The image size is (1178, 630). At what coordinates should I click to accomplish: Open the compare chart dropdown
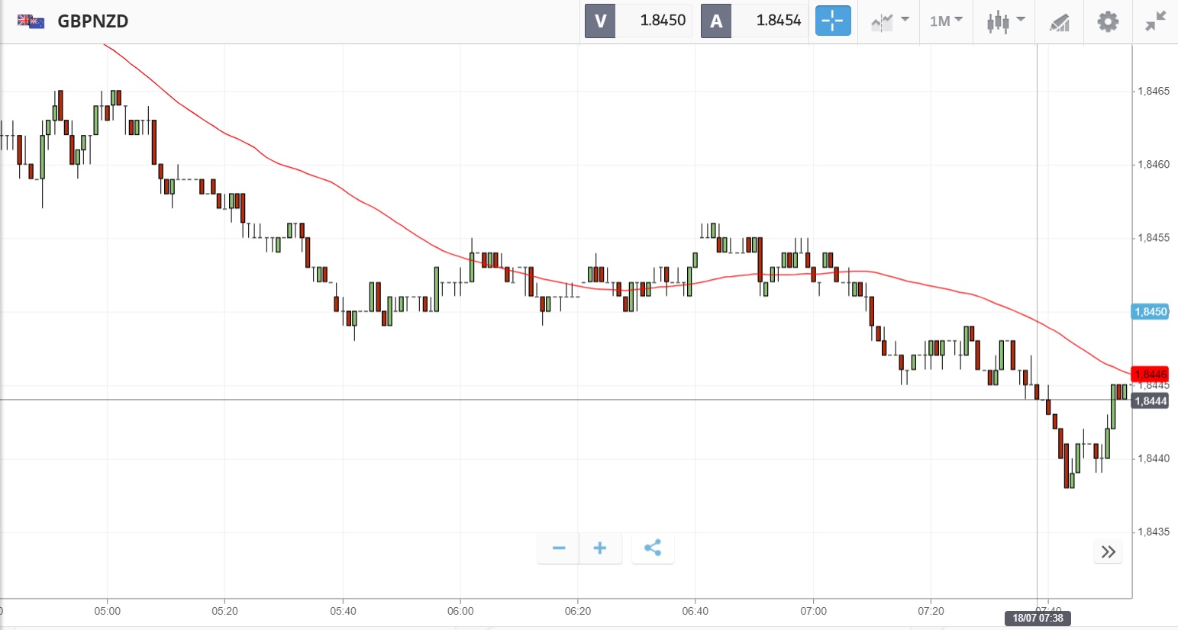tap(889, 21)
